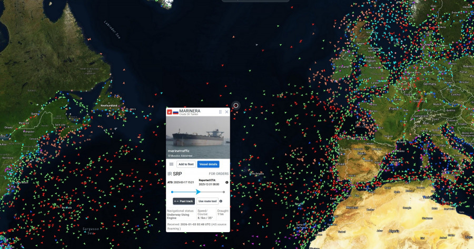Click the info icon next to Reported ETA

(x=227, y=183)
